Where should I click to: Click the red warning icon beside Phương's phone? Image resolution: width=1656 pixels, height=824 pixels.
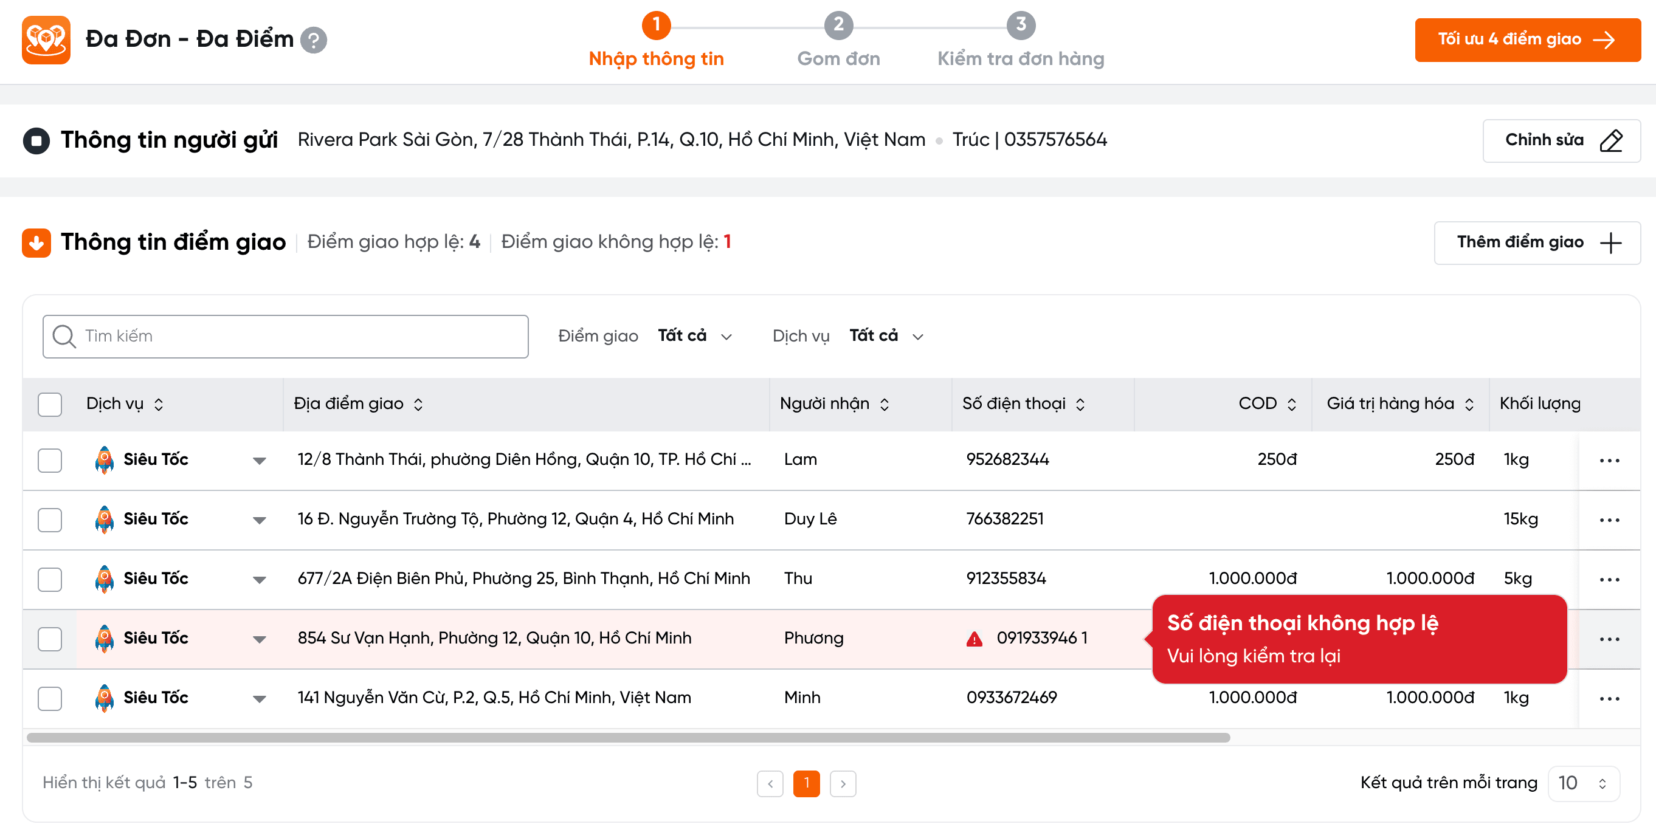coord(974,639)
